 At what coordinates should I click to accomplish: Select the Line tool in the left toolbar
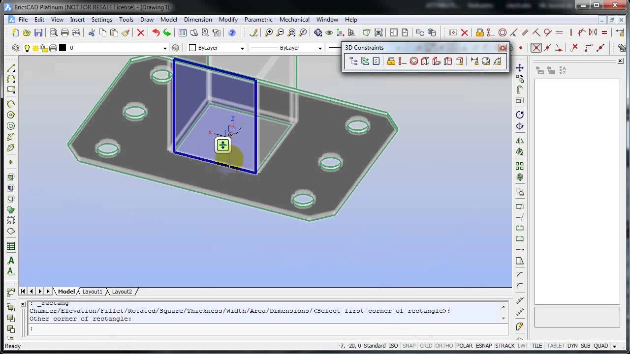click(x=11, y=68)
